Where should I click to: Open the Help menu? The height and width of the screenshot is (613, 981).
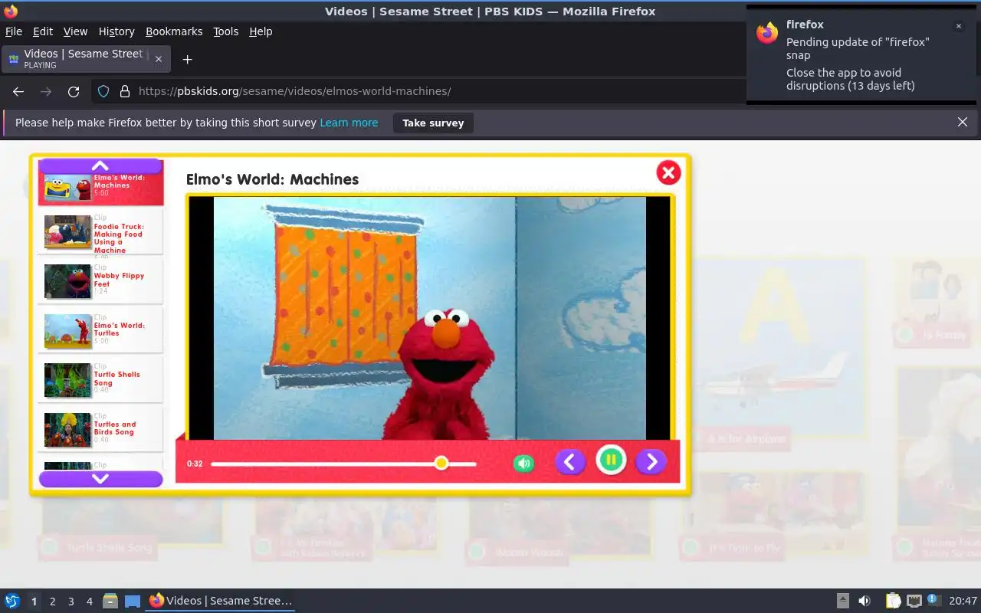[x=261, y=31]
